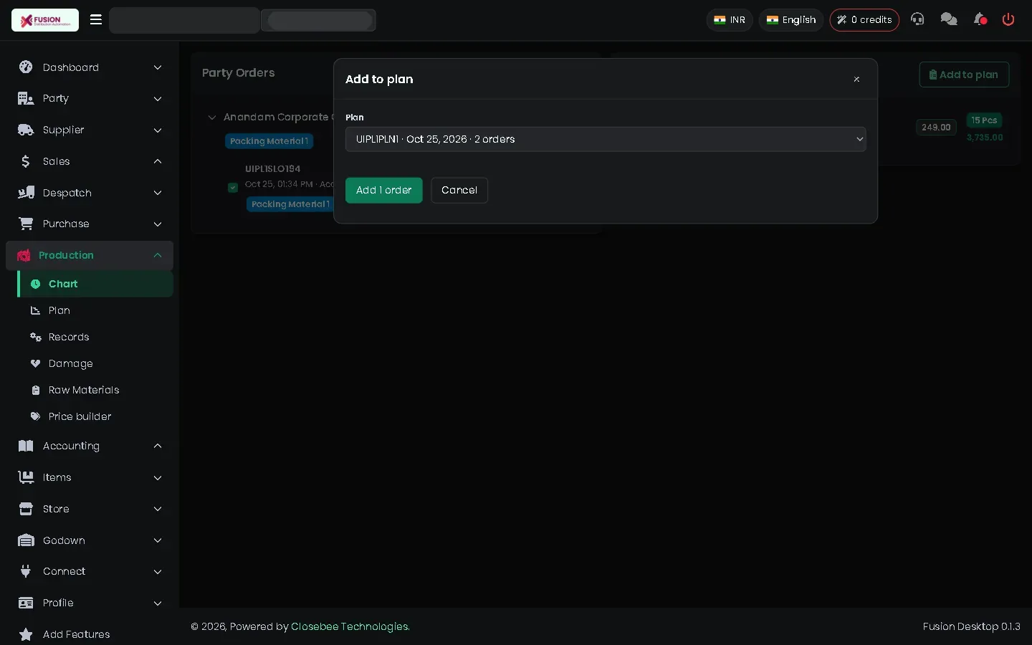
Task: Expand the Connect menu
Action: (90, 571)
